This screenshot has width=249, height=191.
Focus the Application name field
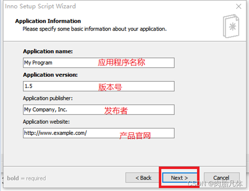coord(98,63)
